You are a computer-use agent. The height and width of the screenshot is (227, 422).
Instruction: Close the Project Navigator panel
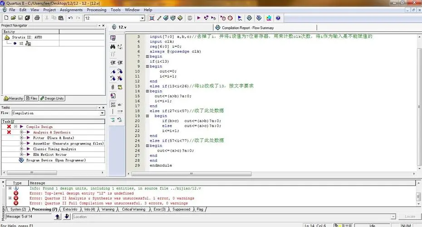pos(103,25)
